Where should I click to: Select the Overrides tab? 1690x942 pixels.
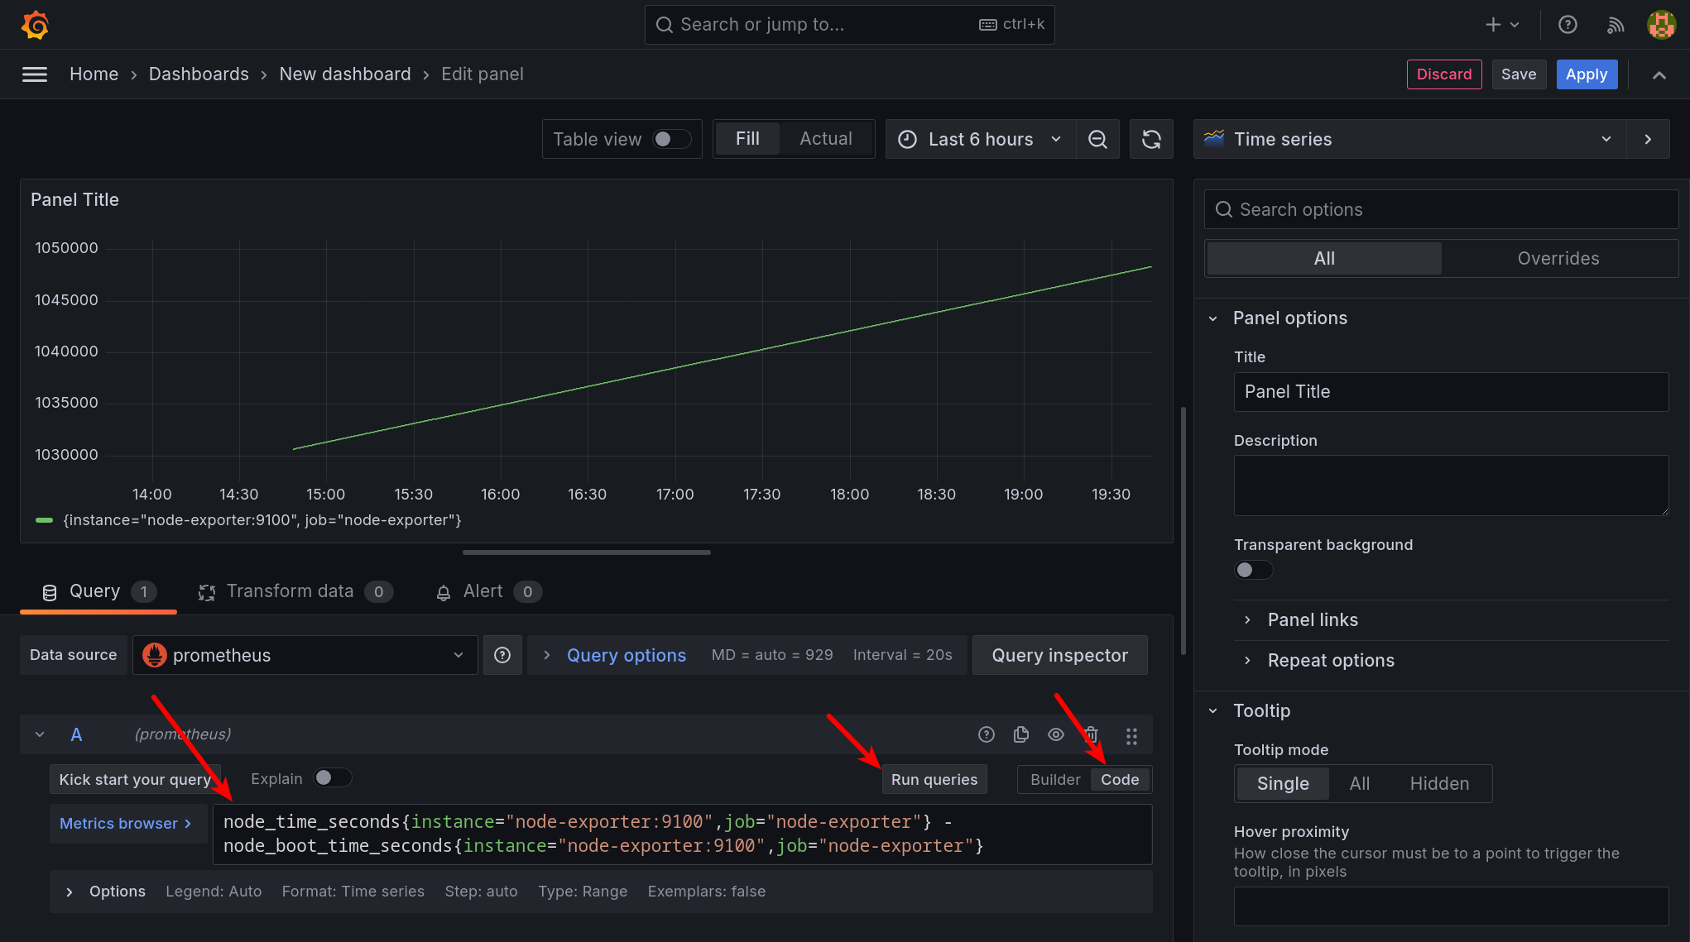coord(1558,259)
